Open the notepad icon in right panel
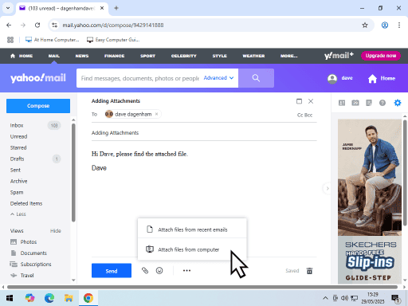 coord(369,103)
